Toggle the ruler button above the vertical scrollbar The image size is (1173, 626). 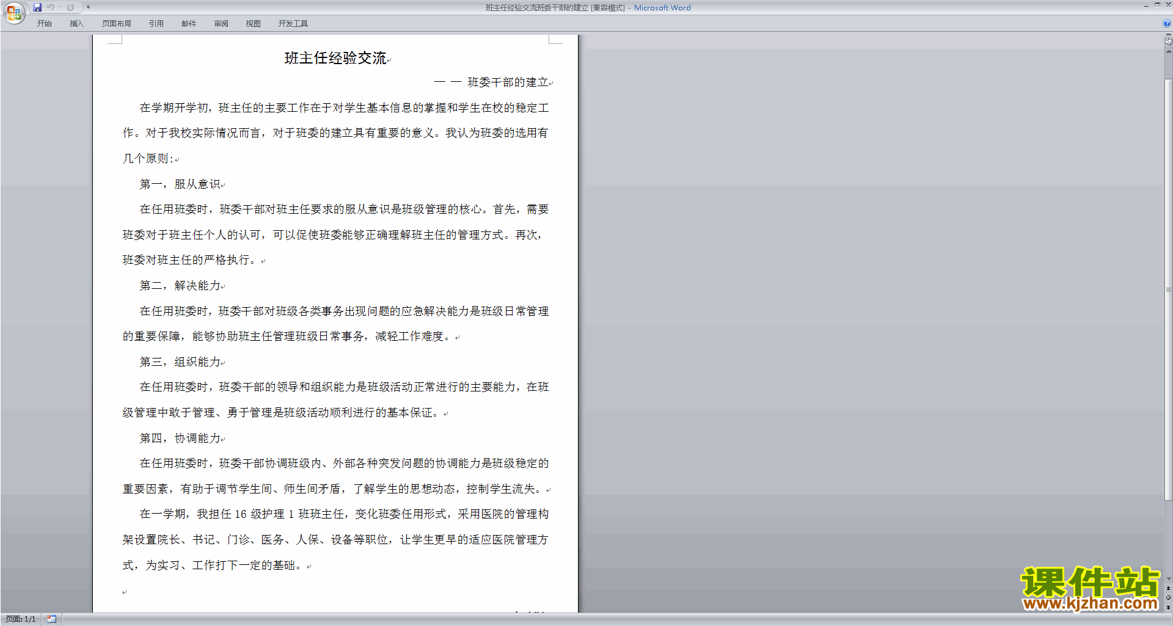tap(1168, 42)
